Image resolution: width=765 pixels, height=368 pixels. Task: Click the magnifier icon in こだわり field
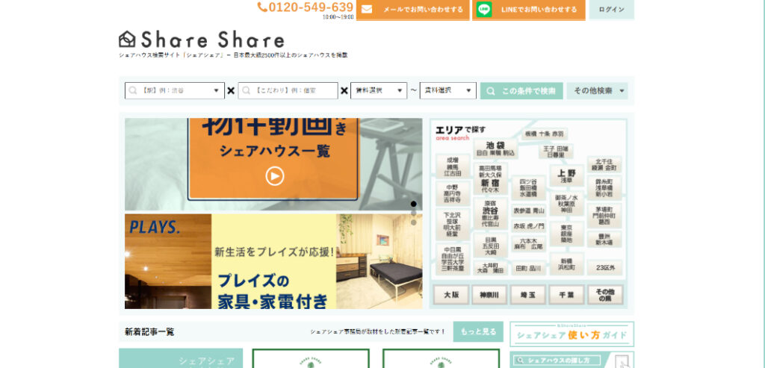[x=247, y=90]
